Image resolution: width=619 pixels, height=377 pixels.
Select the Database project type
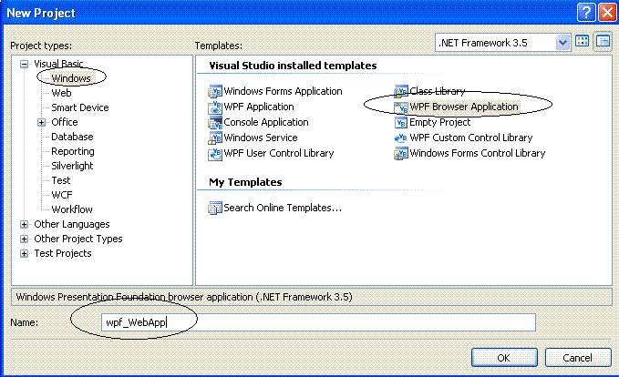(x=72, y=137)
